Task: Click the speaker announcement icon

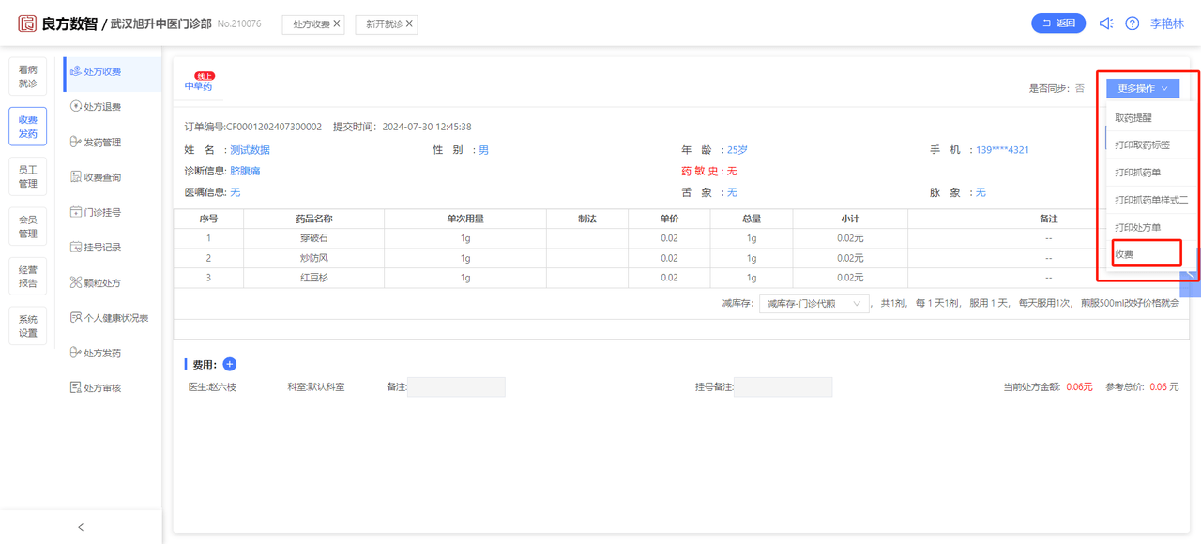Action: [1106, 23]
